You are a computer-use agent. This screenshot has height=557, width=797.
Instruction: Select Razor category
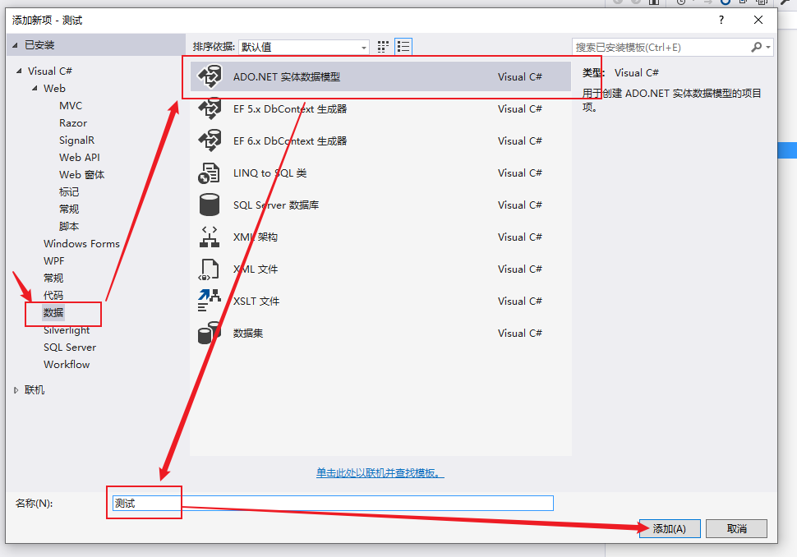click(72, 123)
